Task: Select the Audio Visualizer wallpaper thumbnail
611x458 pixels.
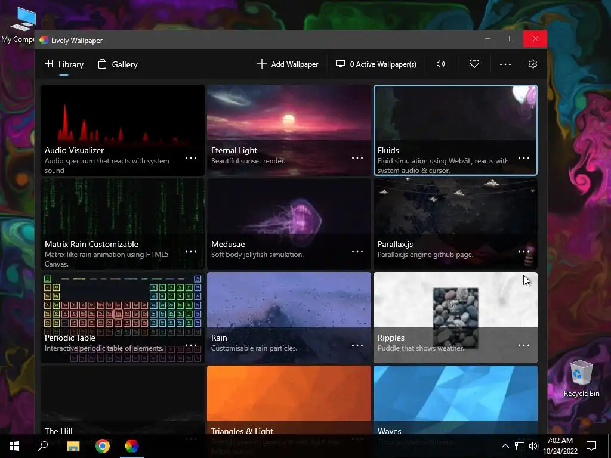Action: click(123, 130)
